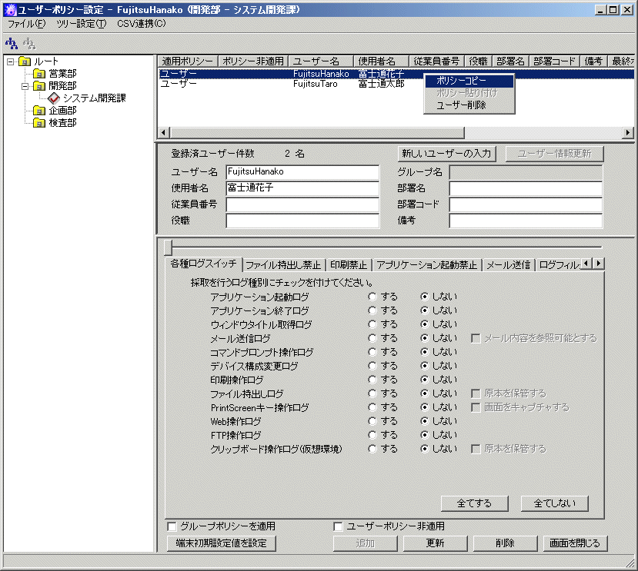This screenshot has width=638, height=571.
Task: Check the ユーザーポリシー非適用 checkbox
Action: click(x=338, y=526)
